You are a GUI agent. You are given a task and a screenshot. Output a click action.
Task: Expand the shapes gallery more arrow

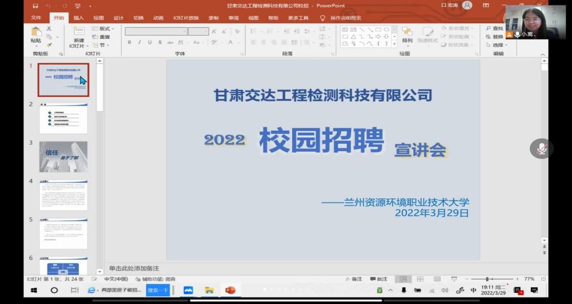[x=394, y=44]
